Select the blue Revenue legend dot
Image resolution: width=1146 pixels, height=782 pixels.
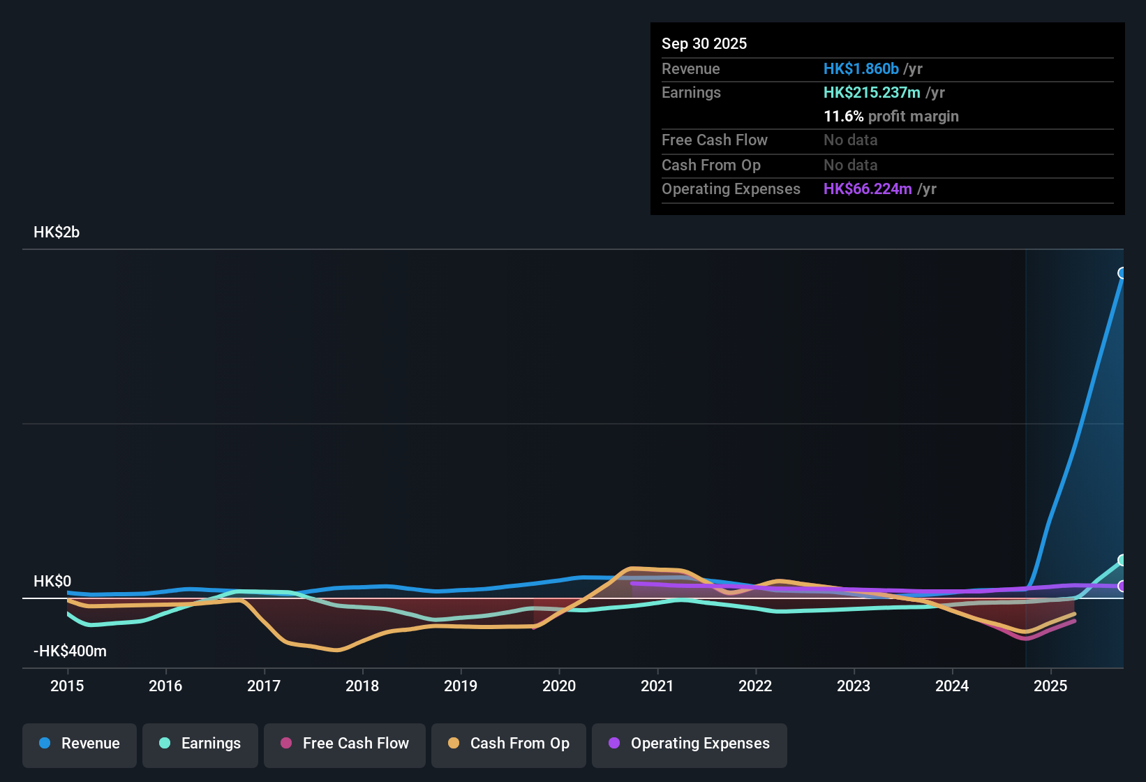coord(44,744)
